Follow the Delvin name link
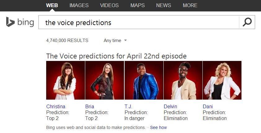 coord(170,107)
